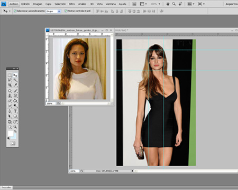Select the Type tool
The width and height of the screenshot is (238, 190).
coord(15,111)
